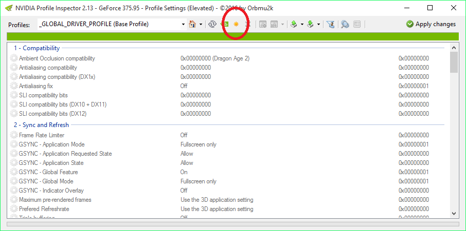Create a new profile with the star icon
The height and width of the screenshot is (231, 466).
[x=236, y=24]
